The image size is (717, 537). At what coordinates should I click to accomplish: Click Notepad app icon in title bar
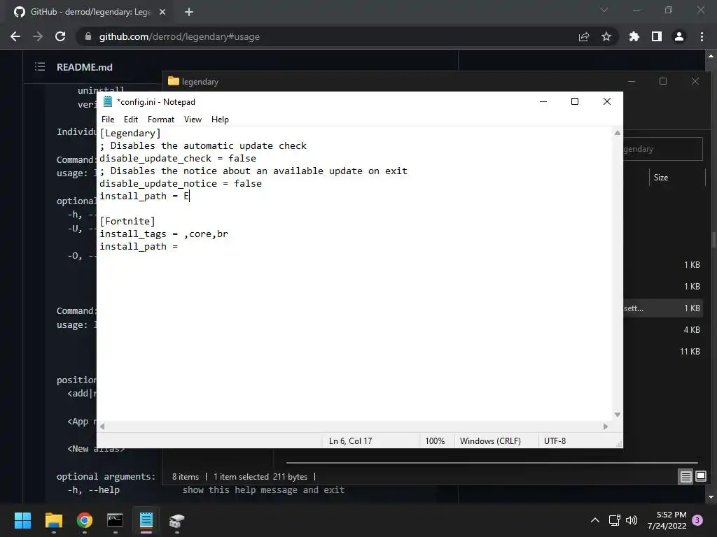click(108, 101)
